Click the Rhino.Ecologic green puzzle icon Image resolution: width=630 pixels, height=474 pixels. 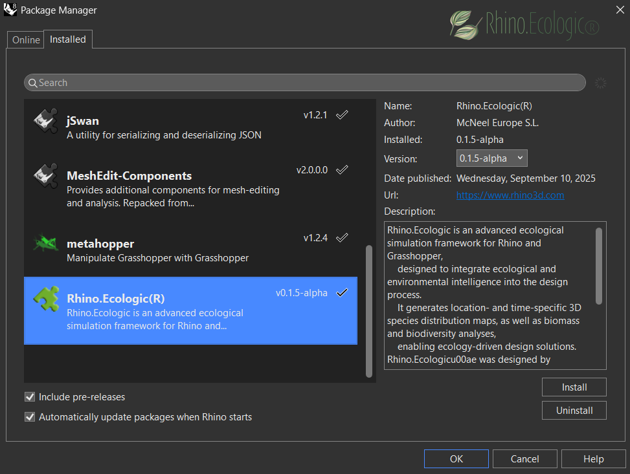[46, 299]
